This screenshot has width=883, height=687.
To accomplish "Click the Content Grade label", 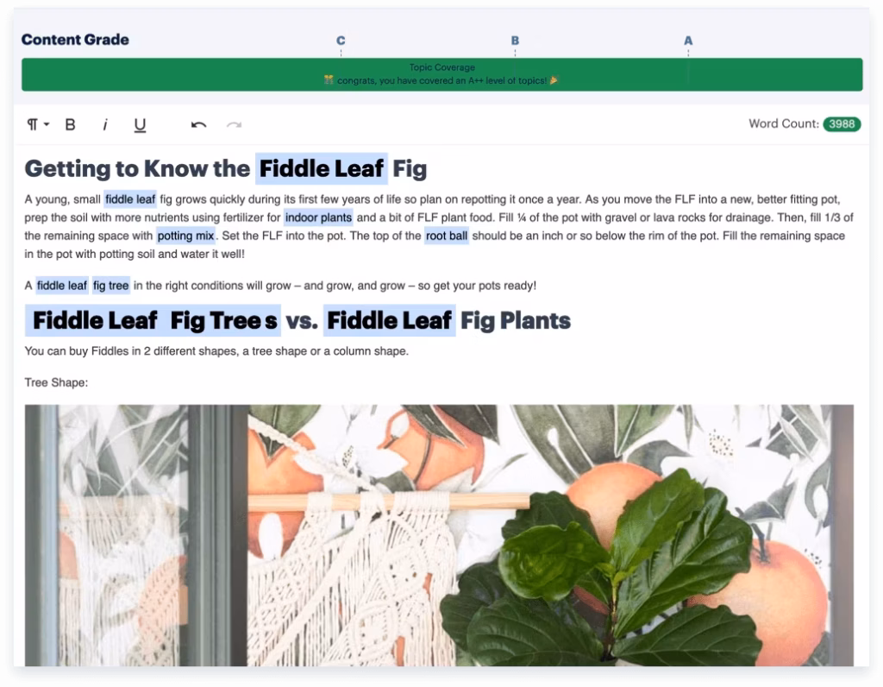I will [77, 40].
